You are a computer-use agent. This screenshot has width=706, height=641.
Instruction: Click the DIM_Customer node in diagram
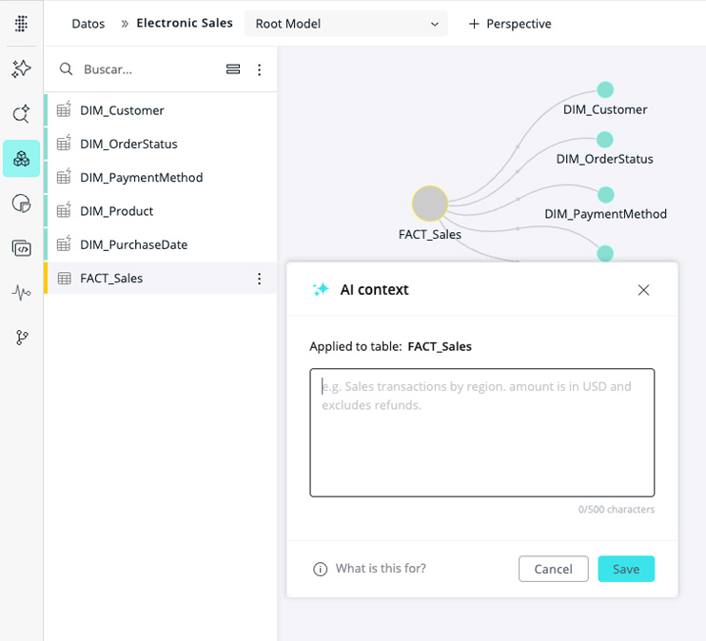coord(605,90)
